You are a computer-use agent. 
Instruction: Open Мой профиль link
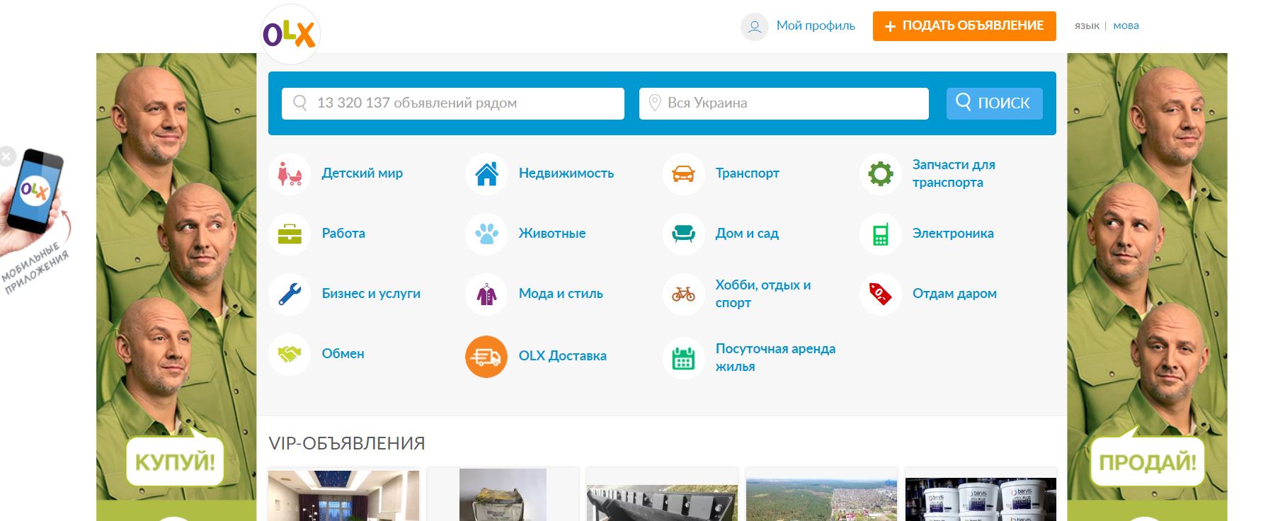pyautogui.click(x=816, y=25)
